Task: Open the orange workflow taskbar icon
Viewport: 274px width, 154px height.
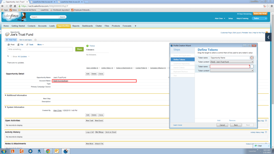Action: click(x=21, y=151)
